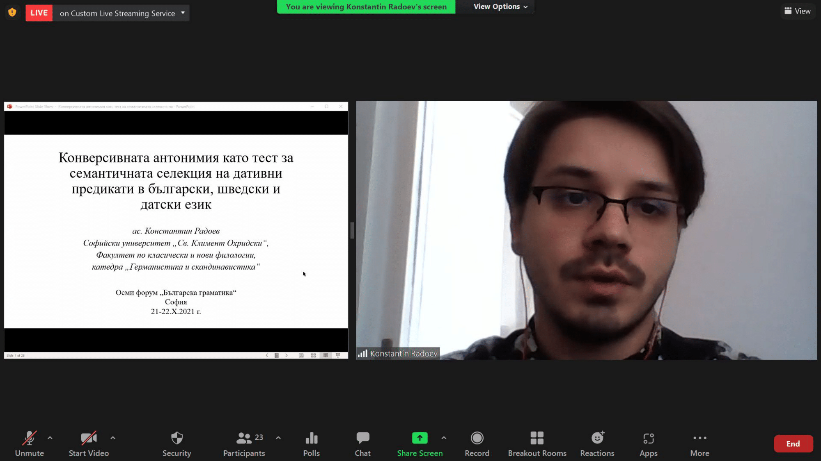Open Breakout Rooms
Screen dimensions: 821x461
coord(537,443)
